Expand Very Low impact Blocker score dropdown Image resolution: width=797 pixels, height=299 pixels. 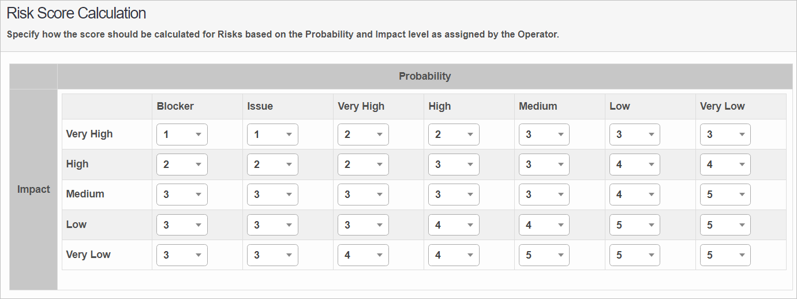click(182, 255)
